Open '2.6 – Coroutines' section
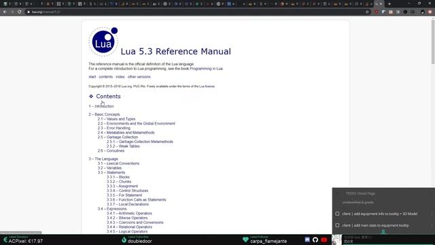Viewport: 435px width, 245px height. coord(111,150)
